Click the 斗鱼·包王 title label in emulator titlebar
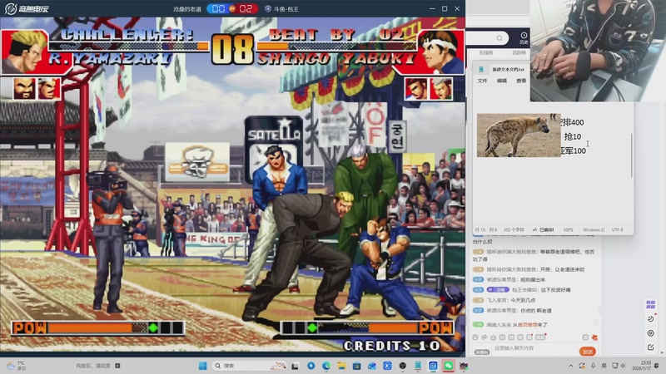The image size is (666, 374). (x=286, y=9)
